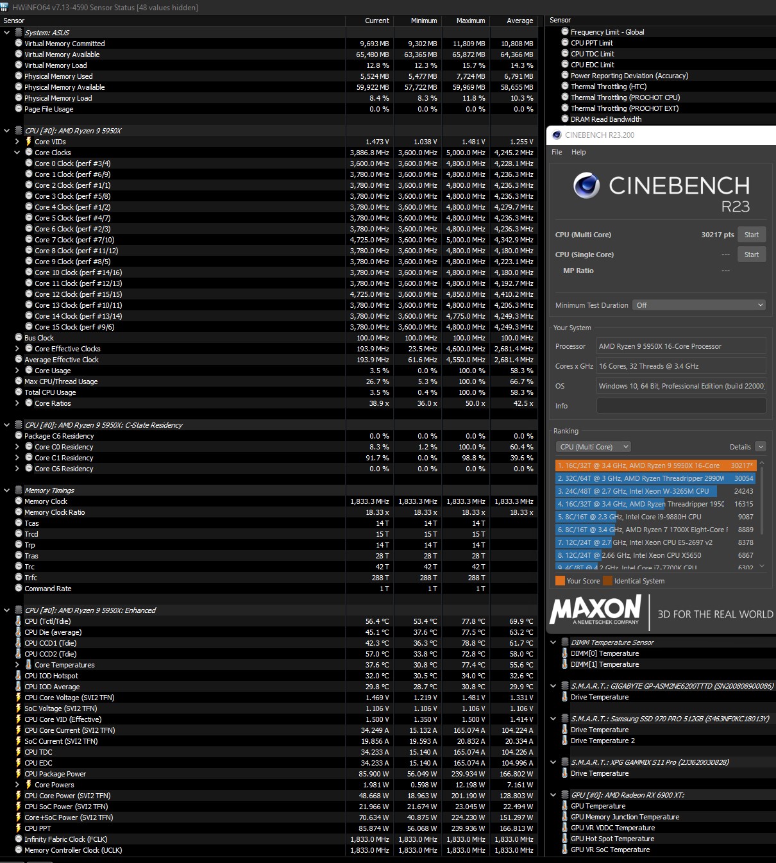Collapse the DIMM Temperature Sensor group
The image size is (776, 863).
(x=553, y=642)
